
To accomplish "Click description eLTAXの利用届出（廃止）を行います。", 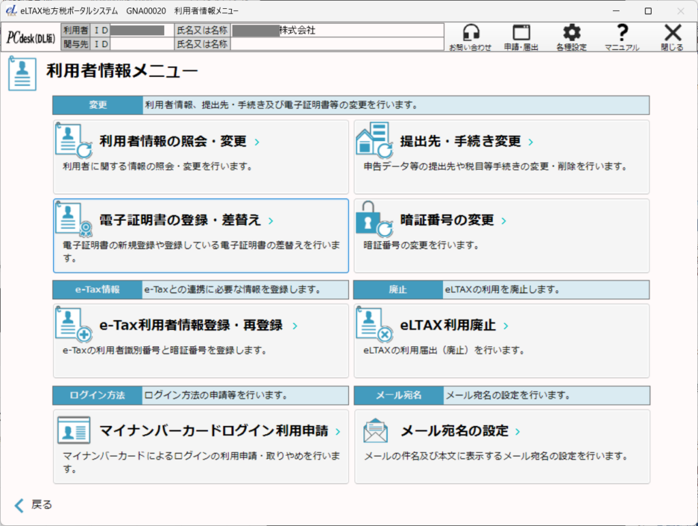I will (444, 351).
